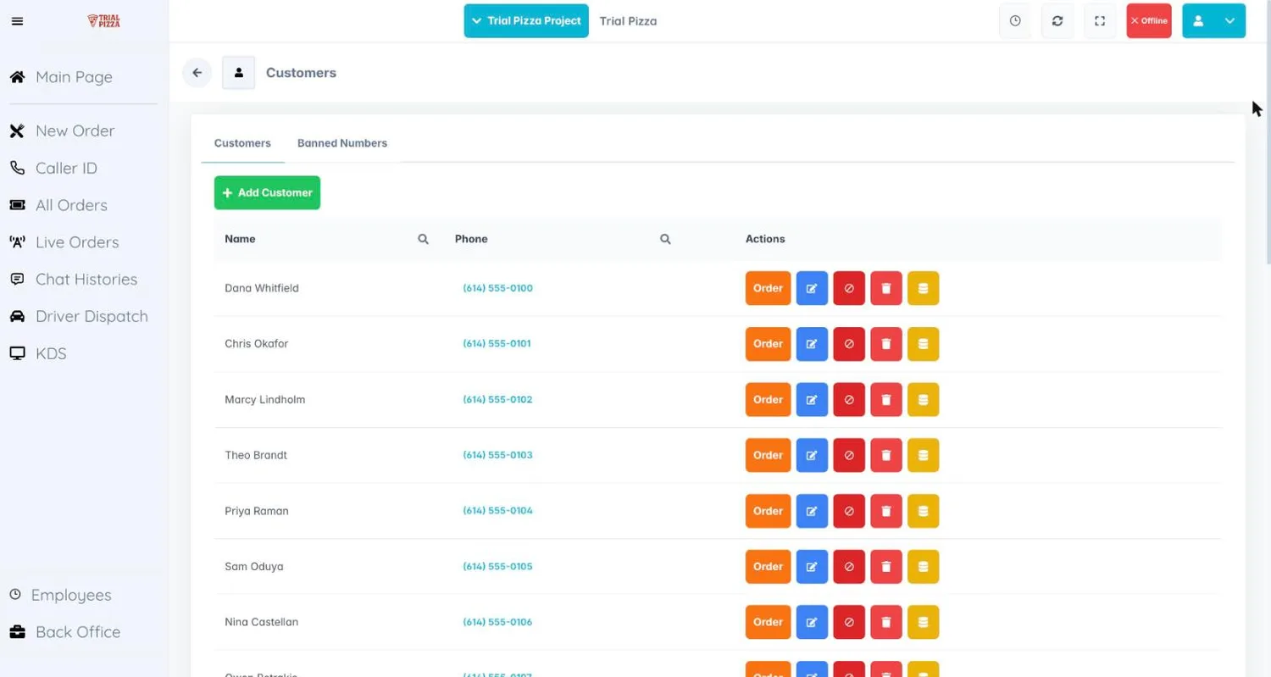Expand the Trial Pizza Project dropdown

[526, 21]
